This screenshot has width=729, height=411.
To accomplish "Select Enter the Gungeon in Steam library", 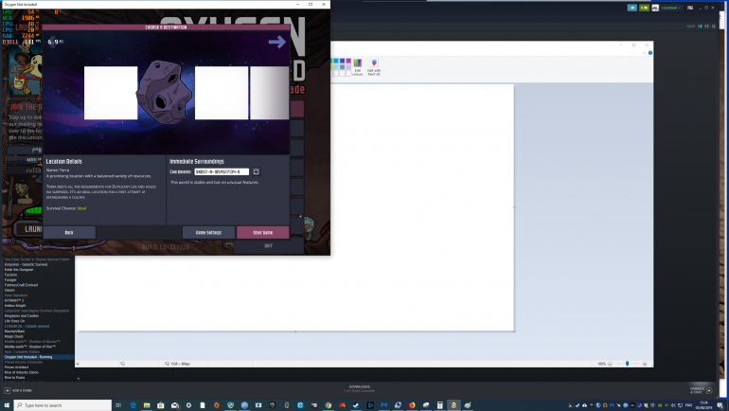I will (x=19, y=270).
